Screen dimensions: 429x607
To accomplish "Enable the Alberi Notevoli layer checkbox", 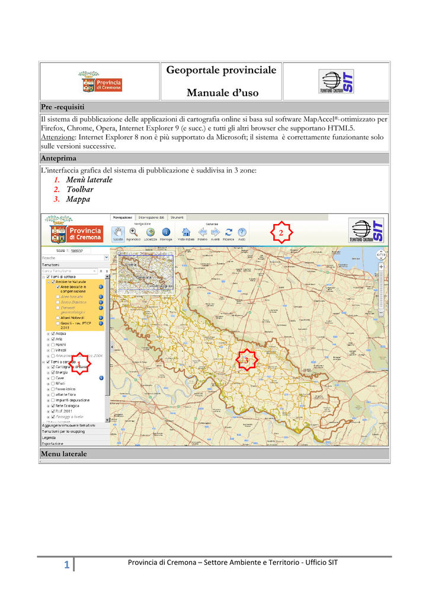I will [58, 318].
